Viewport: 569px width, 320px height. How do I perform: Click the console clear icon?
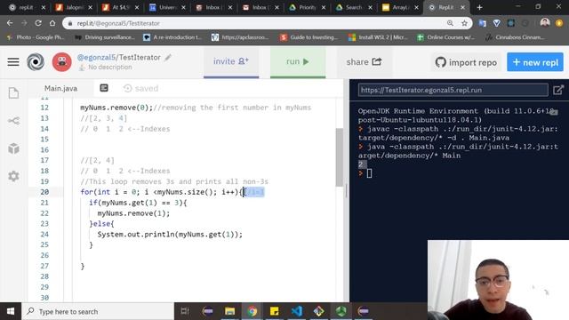553,112
